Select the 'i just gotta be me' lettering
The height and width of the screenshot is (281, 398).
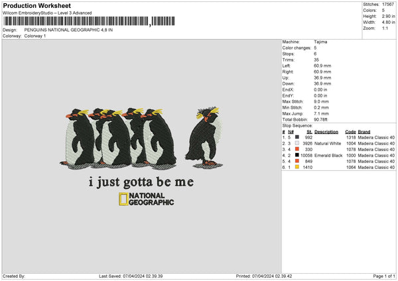pyautogui.click(x=141, y=182)
